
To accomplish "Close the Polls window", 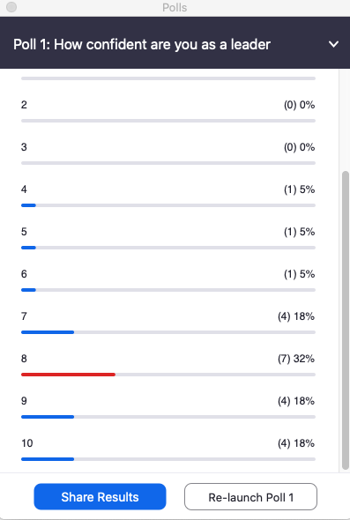I will 11,7.
